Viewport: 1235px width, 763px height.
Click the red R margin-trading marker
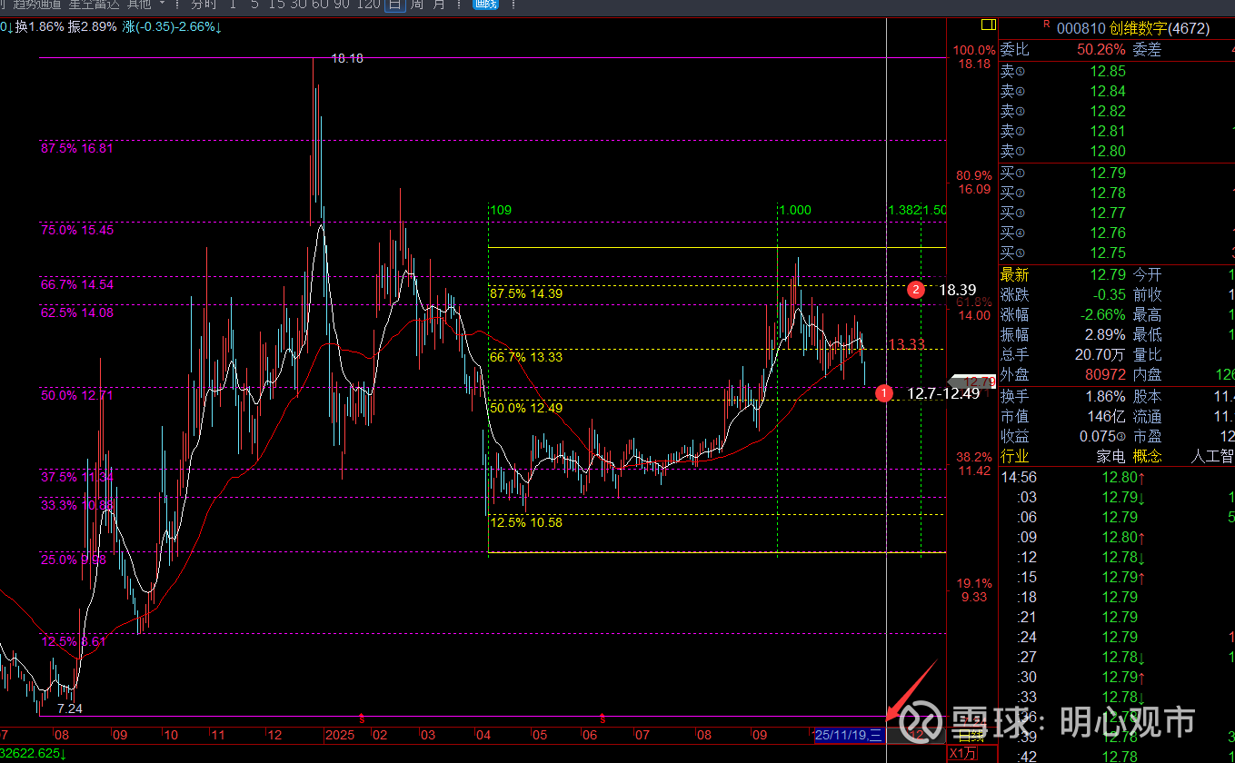pyautogui.click(x=1047, y=25)
